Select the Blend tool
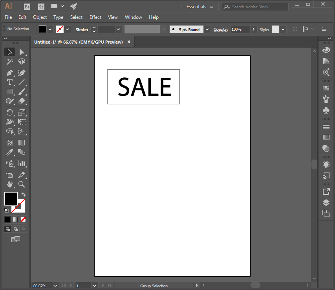335x290 pixels. point(22,152)
